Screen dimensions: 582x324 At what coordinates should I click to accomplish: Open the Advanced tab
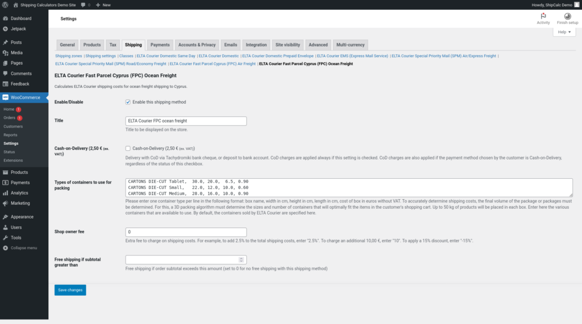(318, 45)
